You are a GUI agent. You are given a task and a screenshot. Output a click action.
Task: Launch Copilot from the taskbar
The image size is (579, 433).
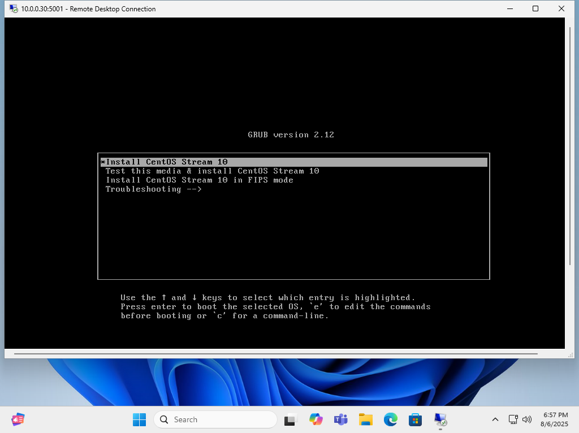tap(316, 419)
